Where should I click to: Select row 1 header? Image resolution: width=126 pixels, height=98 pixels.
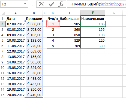[3, 19]
